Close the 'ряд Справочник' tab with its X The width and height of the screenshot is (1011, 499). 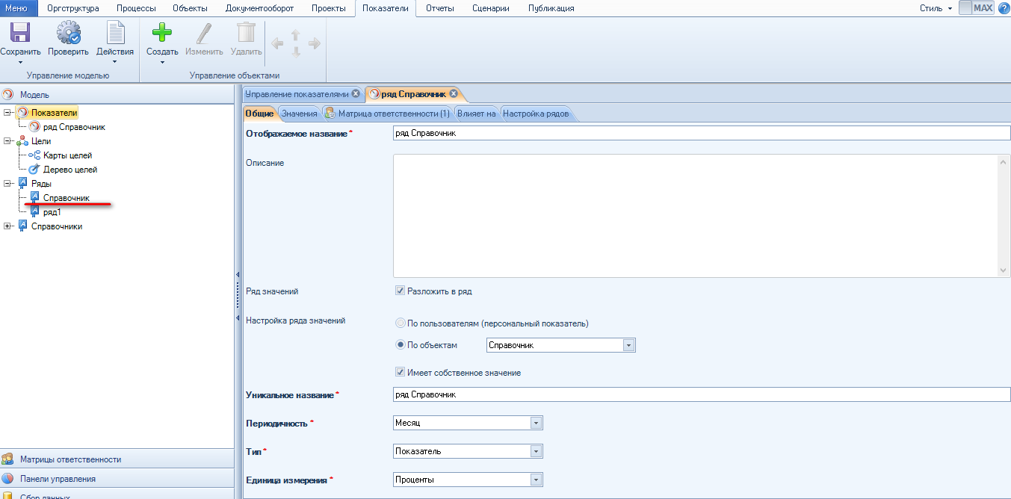[x=454, y=94]
